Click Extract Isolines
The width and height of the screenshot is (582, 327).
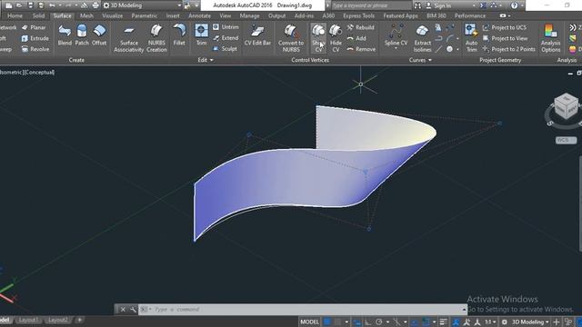422,38
